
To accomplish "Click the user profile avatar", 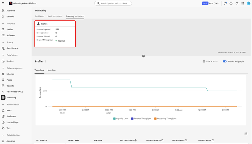I will pos(248,3).
